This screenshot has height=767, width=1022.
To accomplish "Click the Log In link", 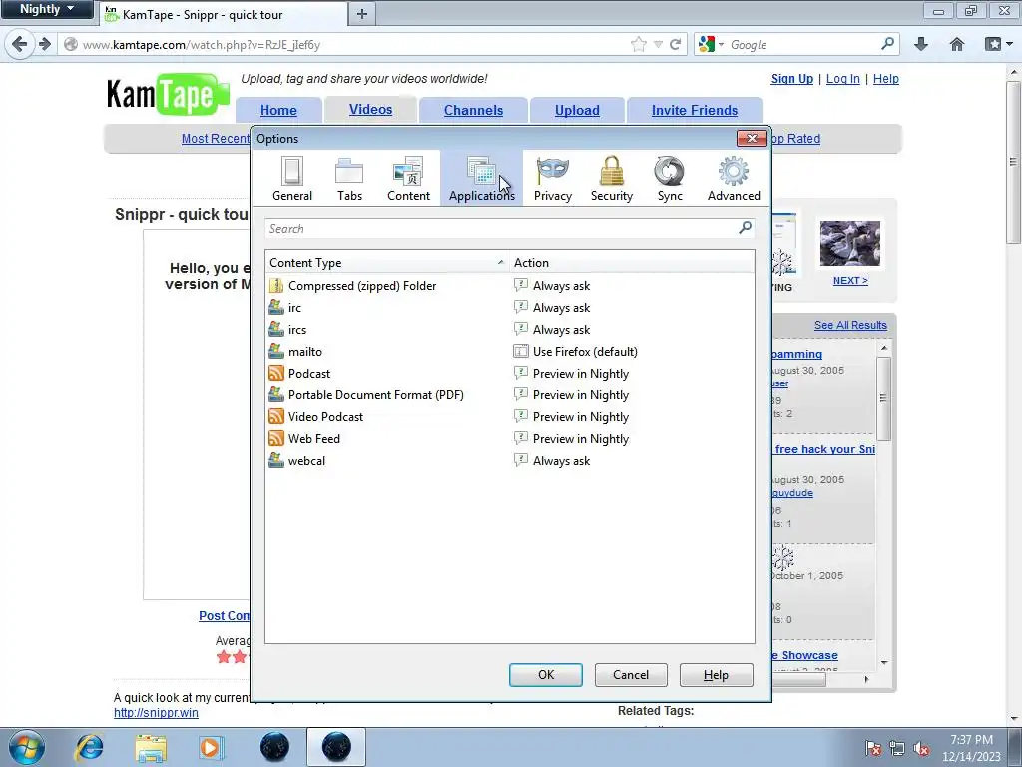I will (842, 78).
